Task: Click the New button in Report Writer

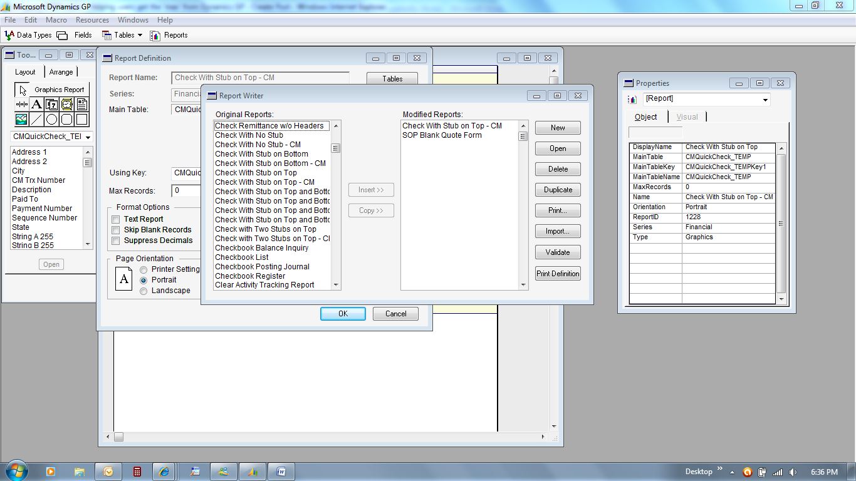Action: click(x=558, y=128)
